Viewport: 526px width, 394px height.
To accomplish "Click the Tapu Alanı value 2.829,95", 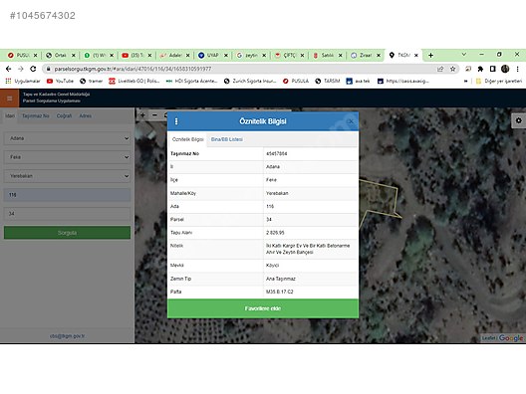I will (275, 233).
